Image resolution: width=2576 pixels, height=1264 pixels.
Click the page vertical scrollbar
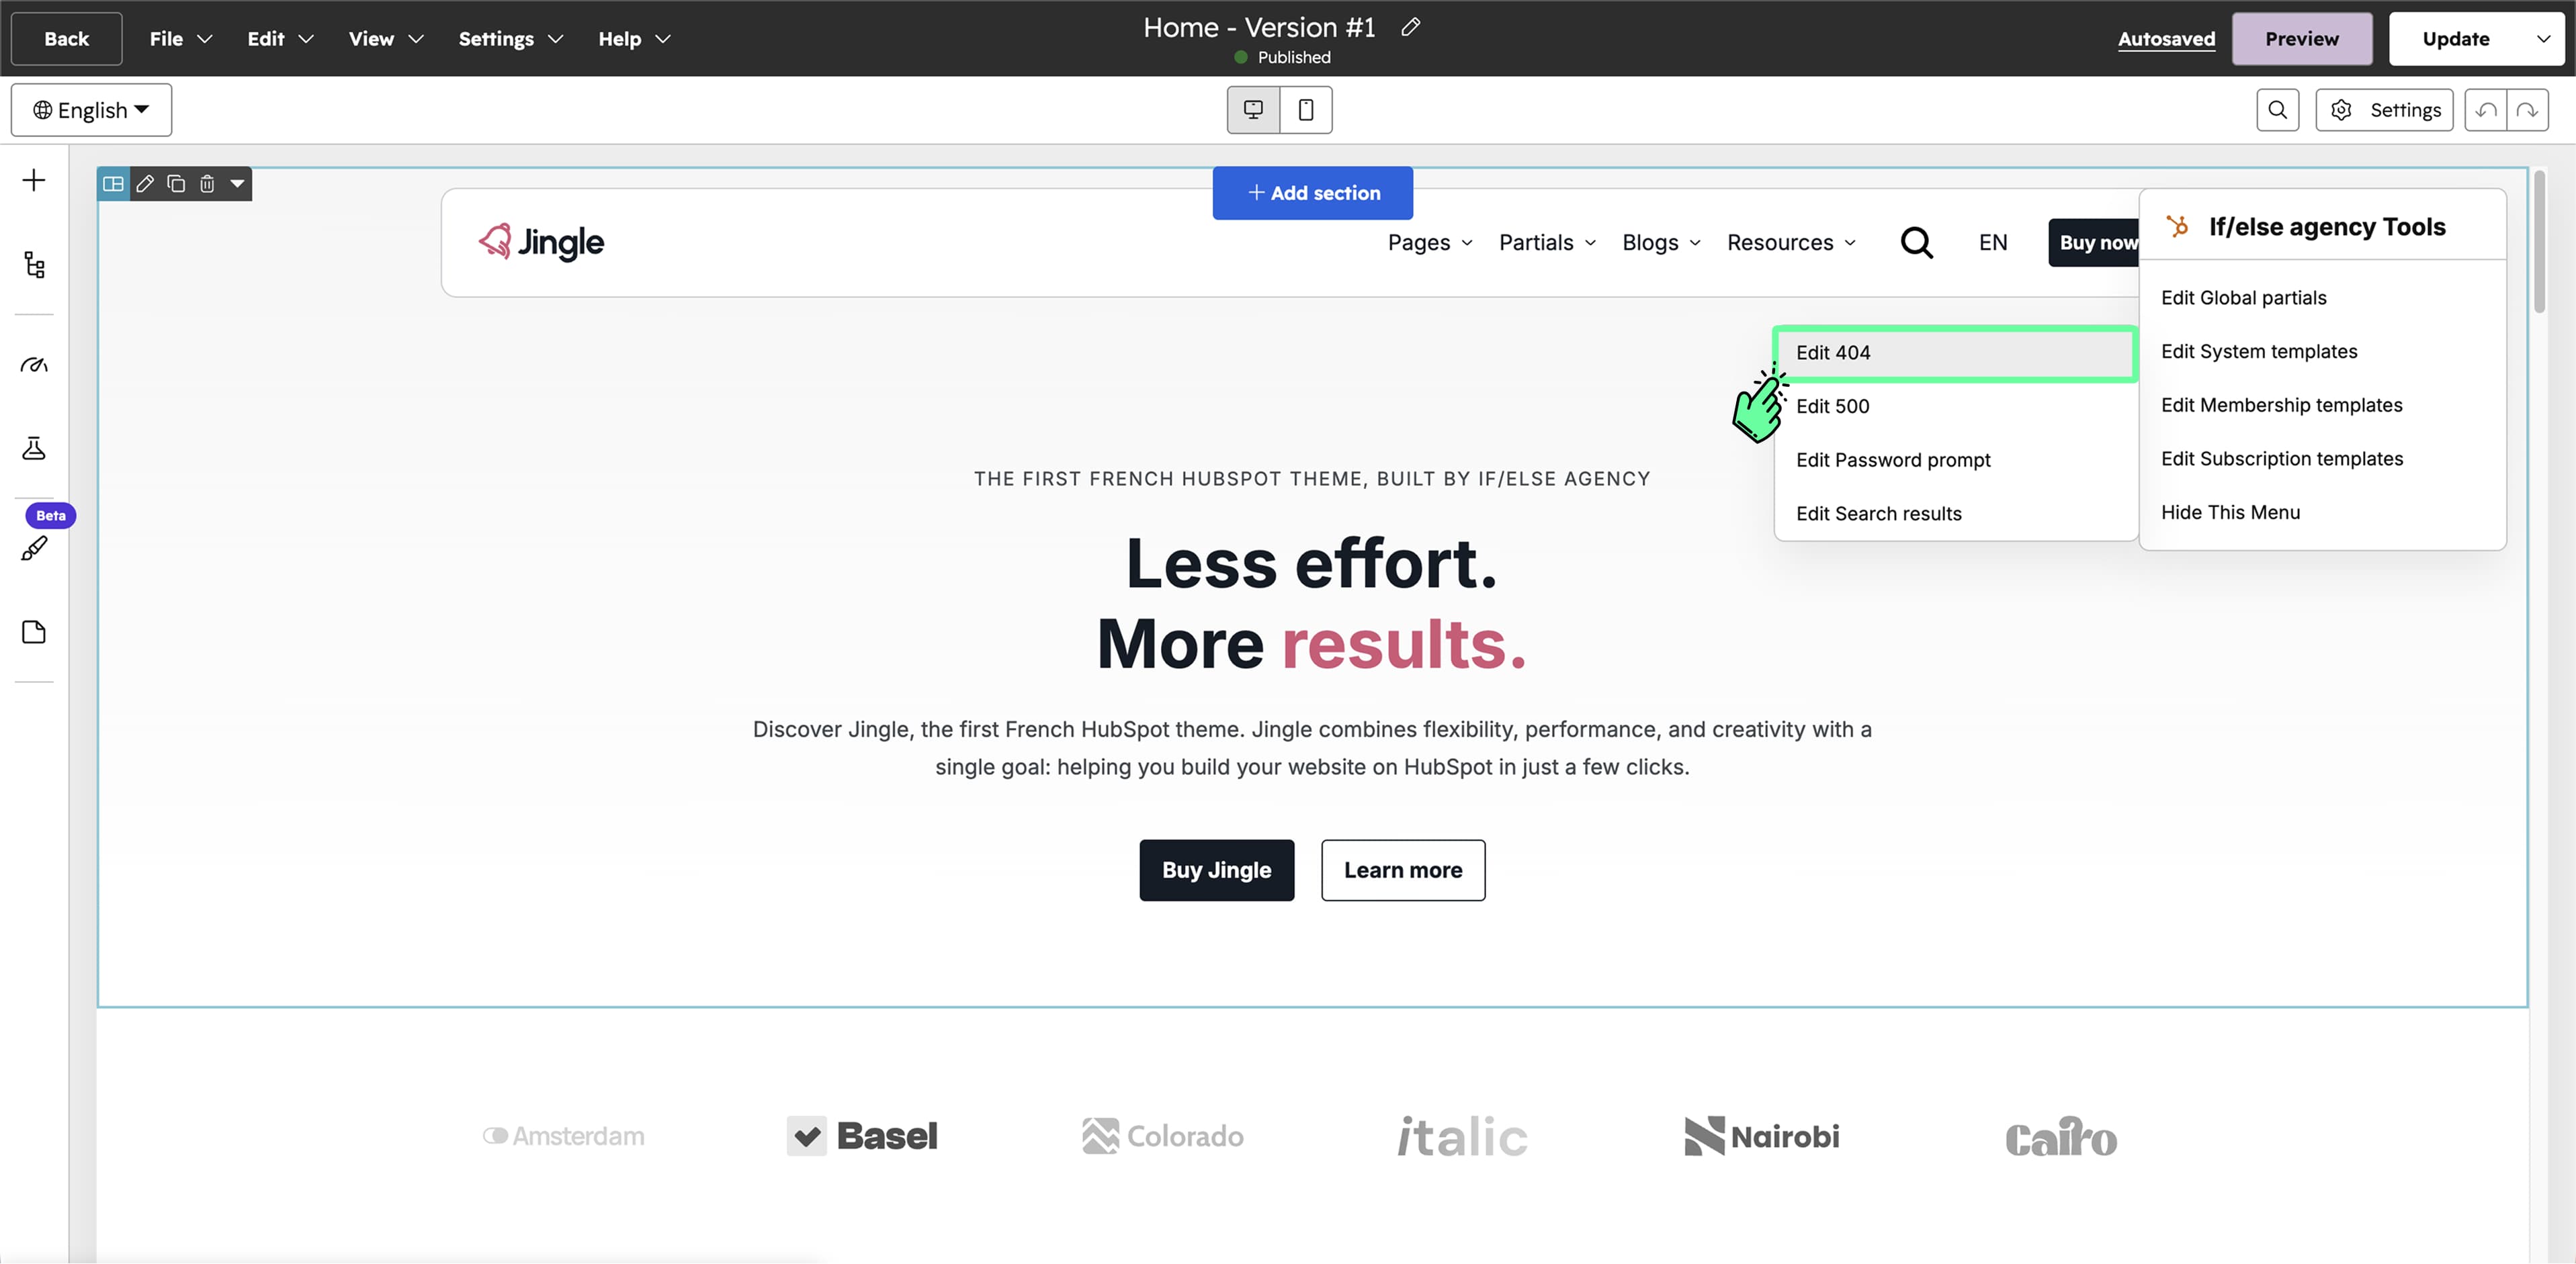click(x=2539, y=242)
